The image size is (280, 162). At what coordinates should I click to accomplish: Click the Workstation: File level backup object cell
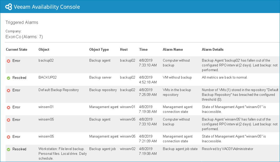point(62,154)
